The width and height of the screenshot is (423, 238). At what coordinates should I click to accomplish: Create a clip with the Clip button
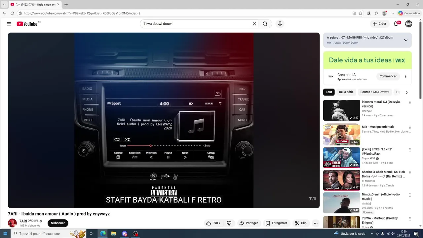301,223
